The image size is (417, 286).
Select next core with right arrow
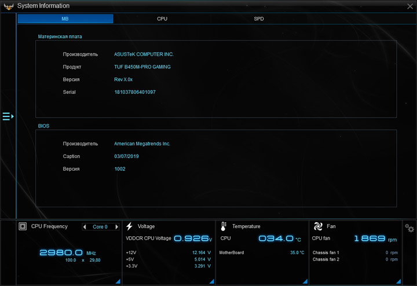point(116,227)
